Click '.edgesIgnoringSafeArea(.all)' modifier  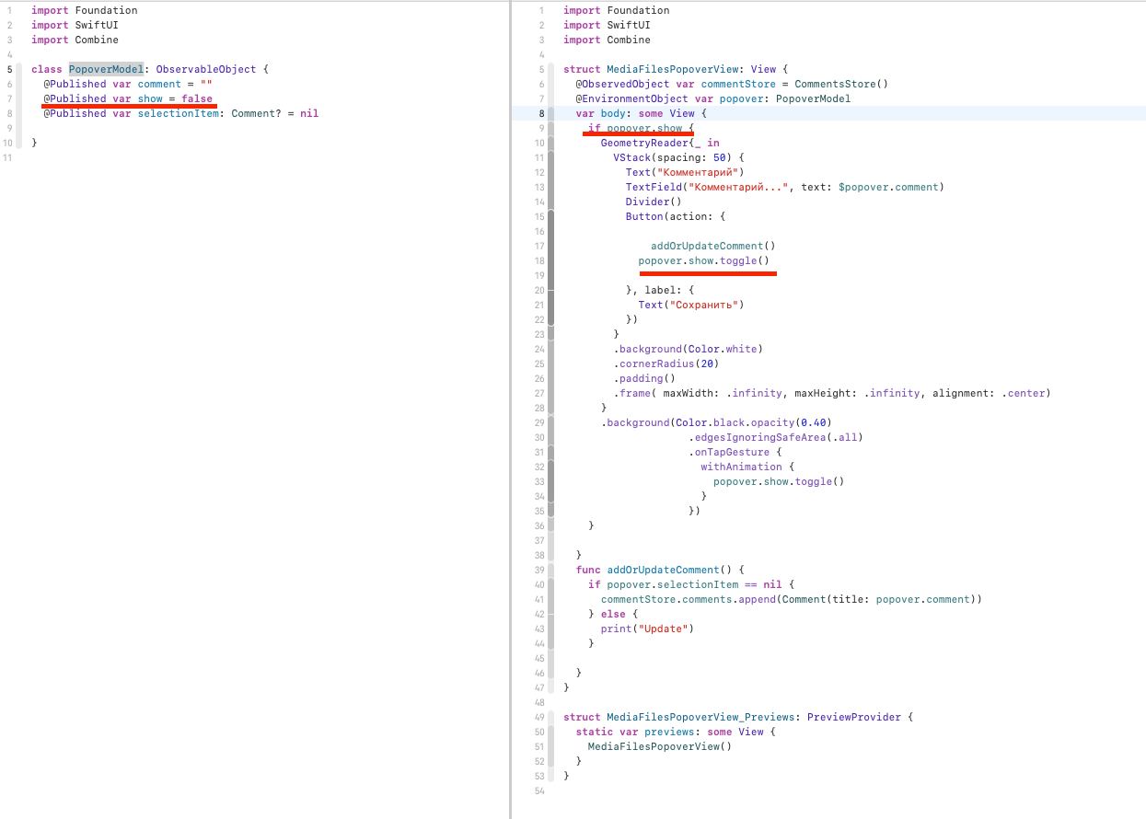(x=776, y=437)
